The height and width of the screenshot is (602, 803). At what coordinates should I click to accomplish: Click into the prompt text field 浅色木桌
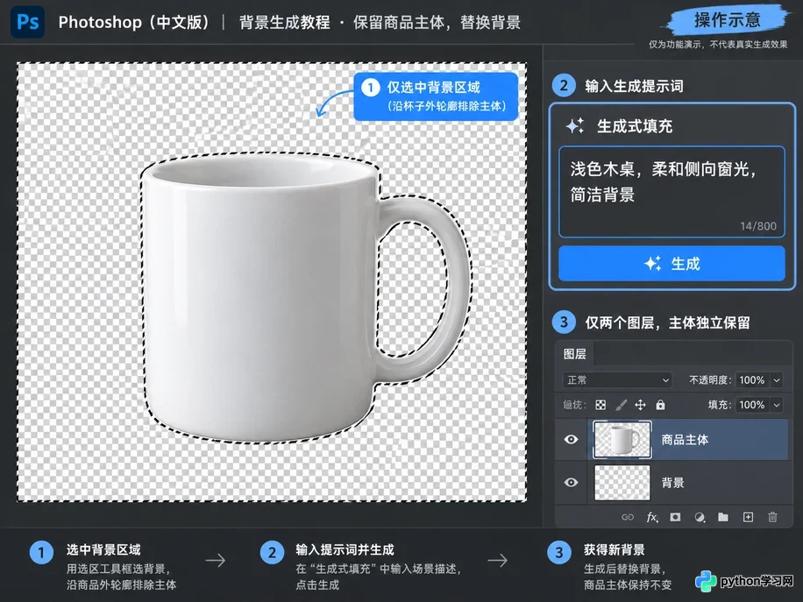point(672,191)
